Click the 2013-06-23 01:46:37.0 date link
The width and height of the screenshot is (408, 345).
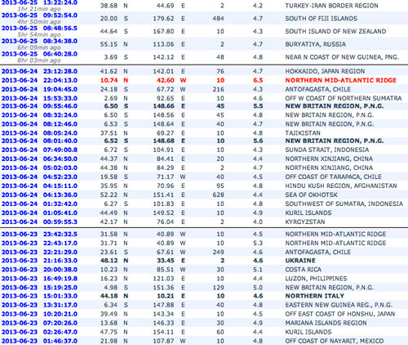pos(39,341)
